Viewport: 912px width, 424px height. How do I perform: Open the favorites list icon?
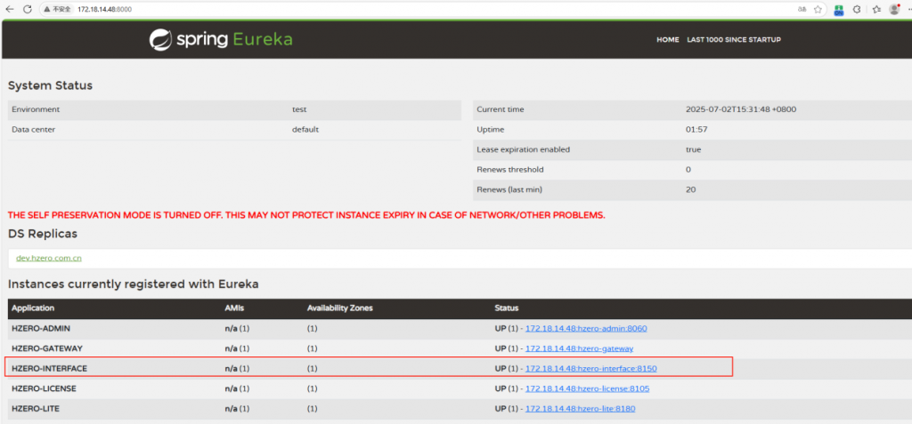[x=876, y=9]
